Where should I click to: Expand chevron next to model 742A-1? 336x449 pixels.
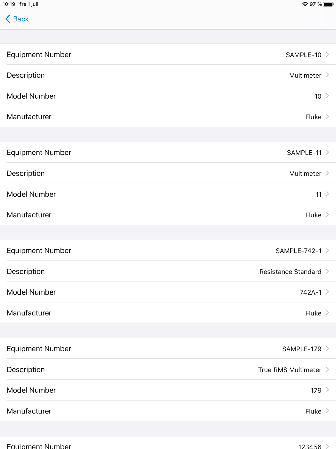pos(327,292)
